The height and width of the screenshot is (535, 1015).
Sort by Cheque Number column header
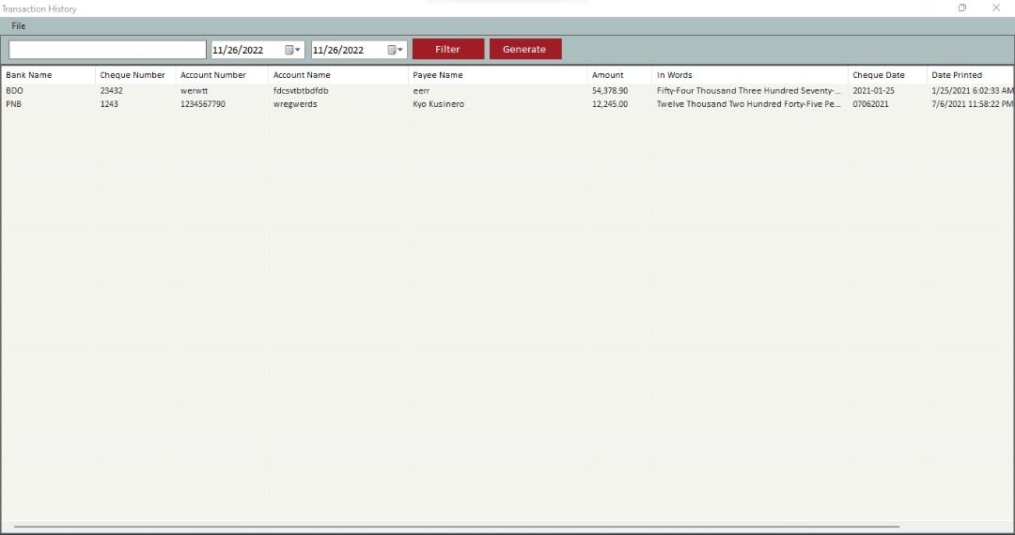(135, 75)
